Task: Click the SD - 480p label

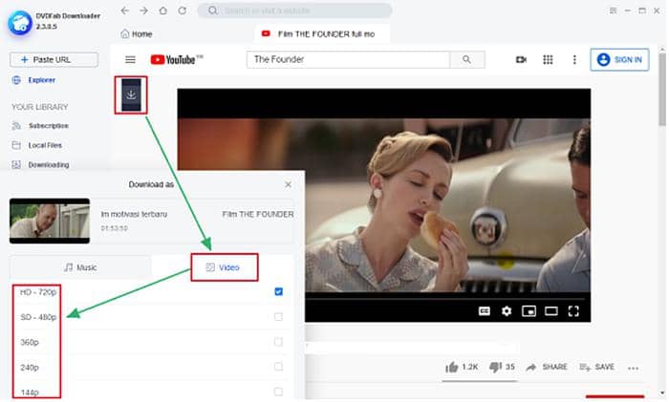Action: click(38, 317)
